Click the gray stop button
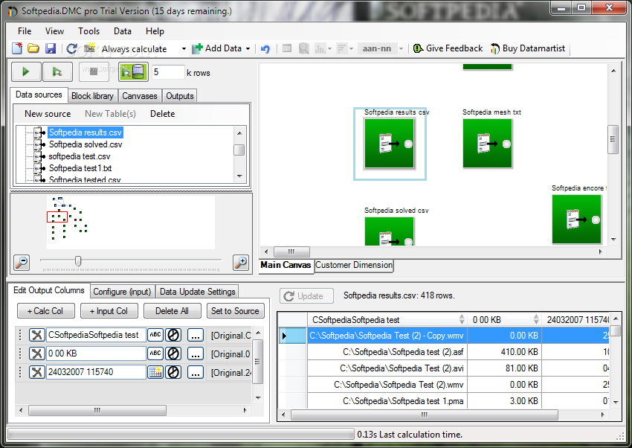 [x=94, y=72]
